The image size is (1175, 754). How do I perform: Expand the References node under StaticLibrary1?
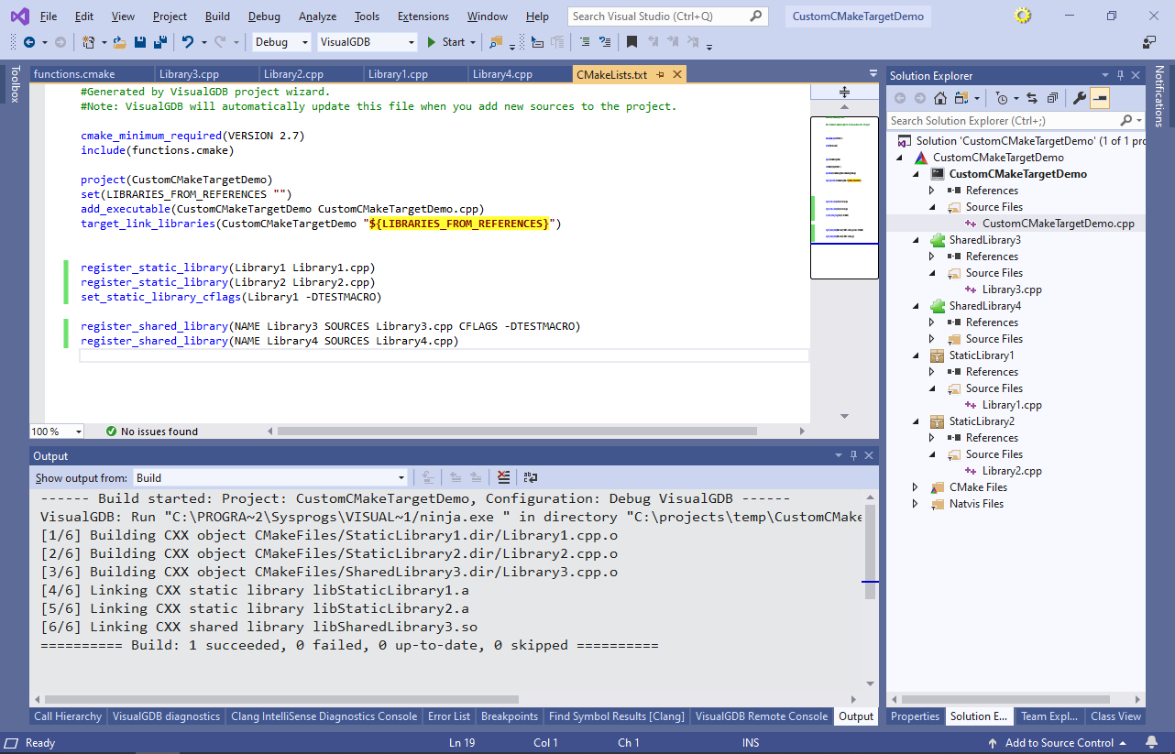point(930,371)
